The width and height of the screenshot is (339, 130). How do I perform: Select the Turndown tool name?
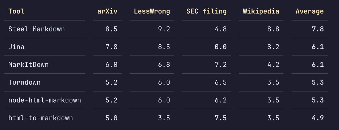coord(25,82)
